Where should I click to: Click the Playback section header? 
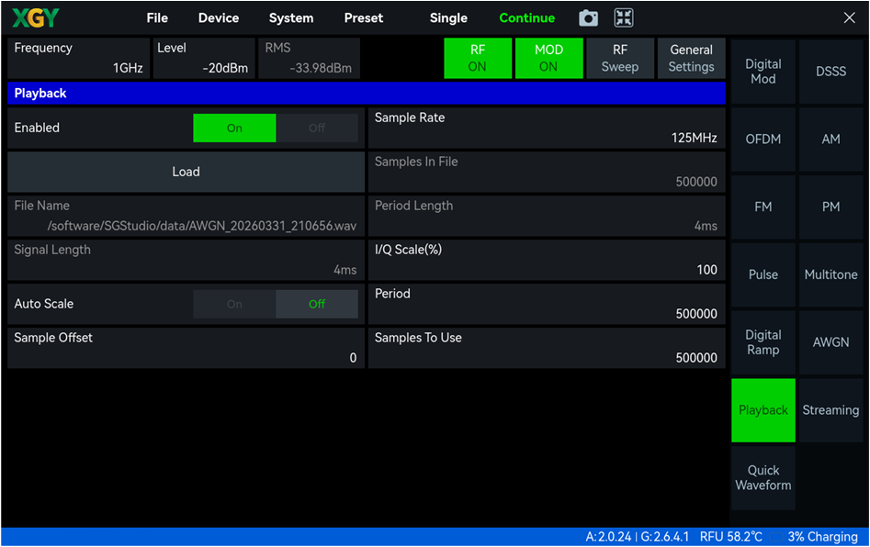pyautogui.click(x=367, y=93)
